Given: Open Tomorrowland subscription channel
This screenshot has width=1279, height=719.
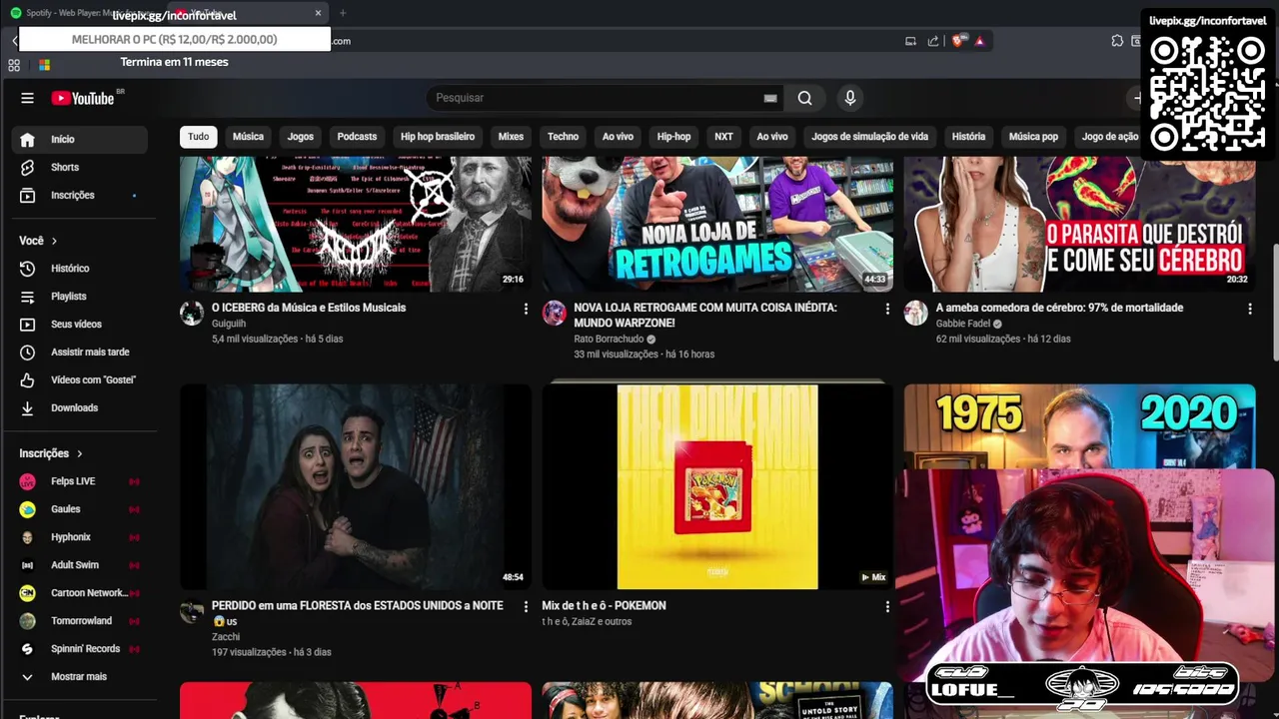Looking at the screenshot, I should (82, 621).
